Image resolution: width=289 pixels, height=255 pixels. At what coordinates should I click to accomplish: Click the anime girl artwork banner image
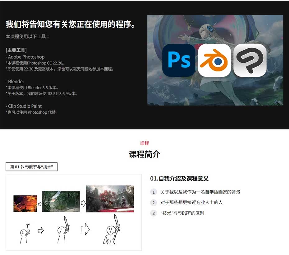[x=215, y=60]
